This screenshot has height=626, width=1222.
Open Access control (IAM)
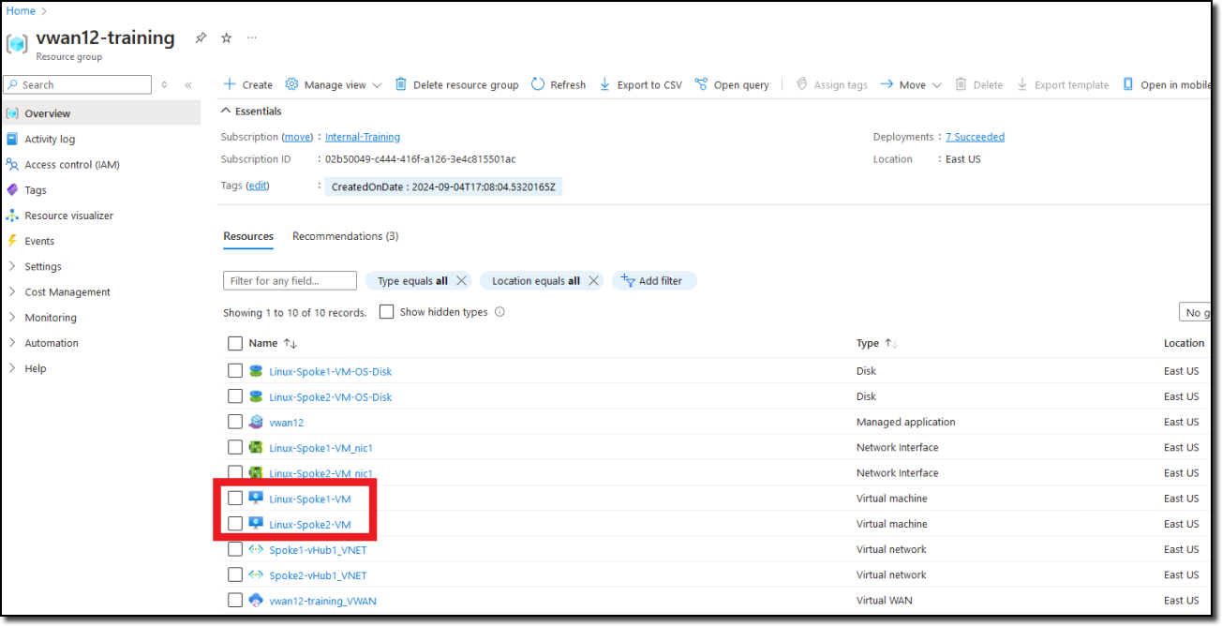pos(71,164)
